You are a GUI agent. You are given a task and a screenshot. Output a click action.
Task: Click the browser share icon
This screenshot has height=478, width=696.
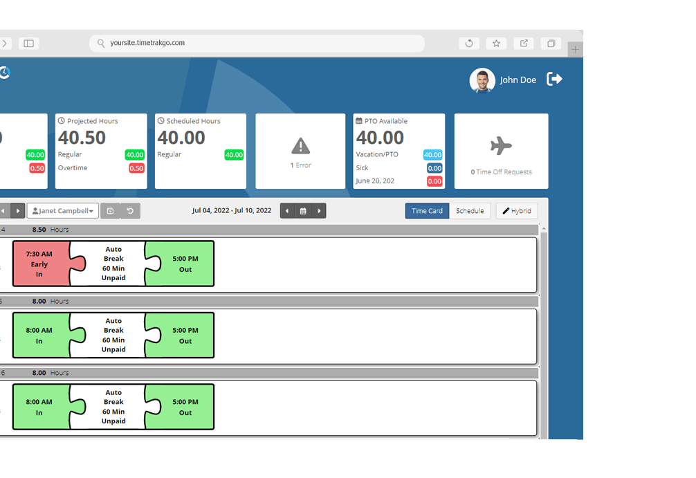click(524, 44)
